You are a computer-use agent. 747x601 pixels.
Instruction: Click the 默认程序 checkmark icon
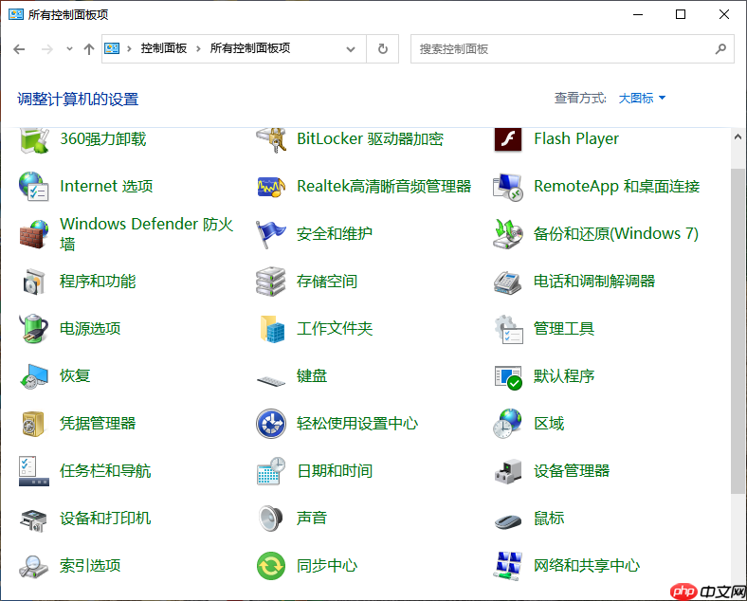508,377
